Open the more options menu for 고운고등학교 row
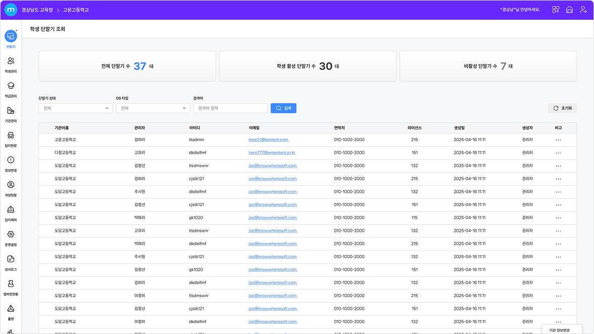Viewport: 594px width, 334px height. pos(558,140)
